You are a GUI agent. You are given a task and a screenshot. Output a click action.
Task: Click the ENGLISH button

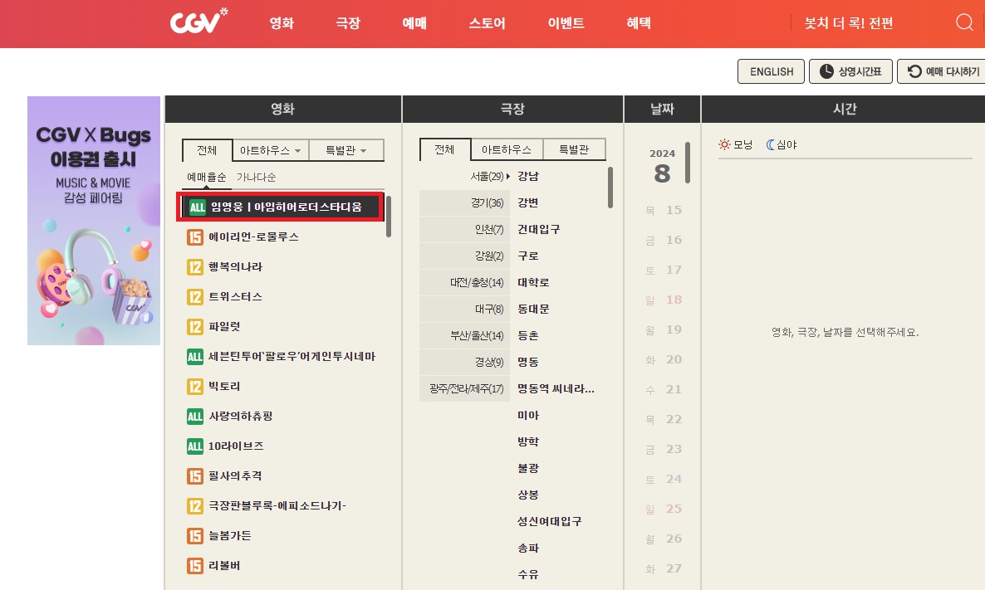coord(771,71)
